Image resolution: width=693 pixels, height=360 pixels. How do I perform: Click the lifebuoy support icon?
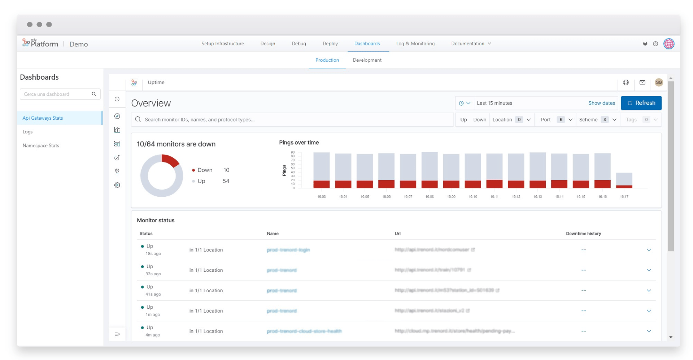coord(626,82)
